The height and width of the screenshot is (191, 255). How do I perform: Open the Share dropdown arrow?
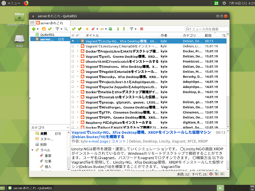click(x=106, y=29)
